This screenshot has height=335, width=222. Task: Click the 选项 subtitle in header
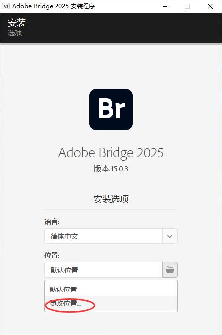click(x=15, y=33)
